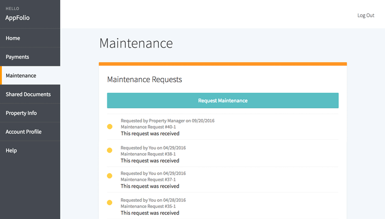Click the yellow status dot for request #38-1
Screen dimensions: 385x219
110,150
